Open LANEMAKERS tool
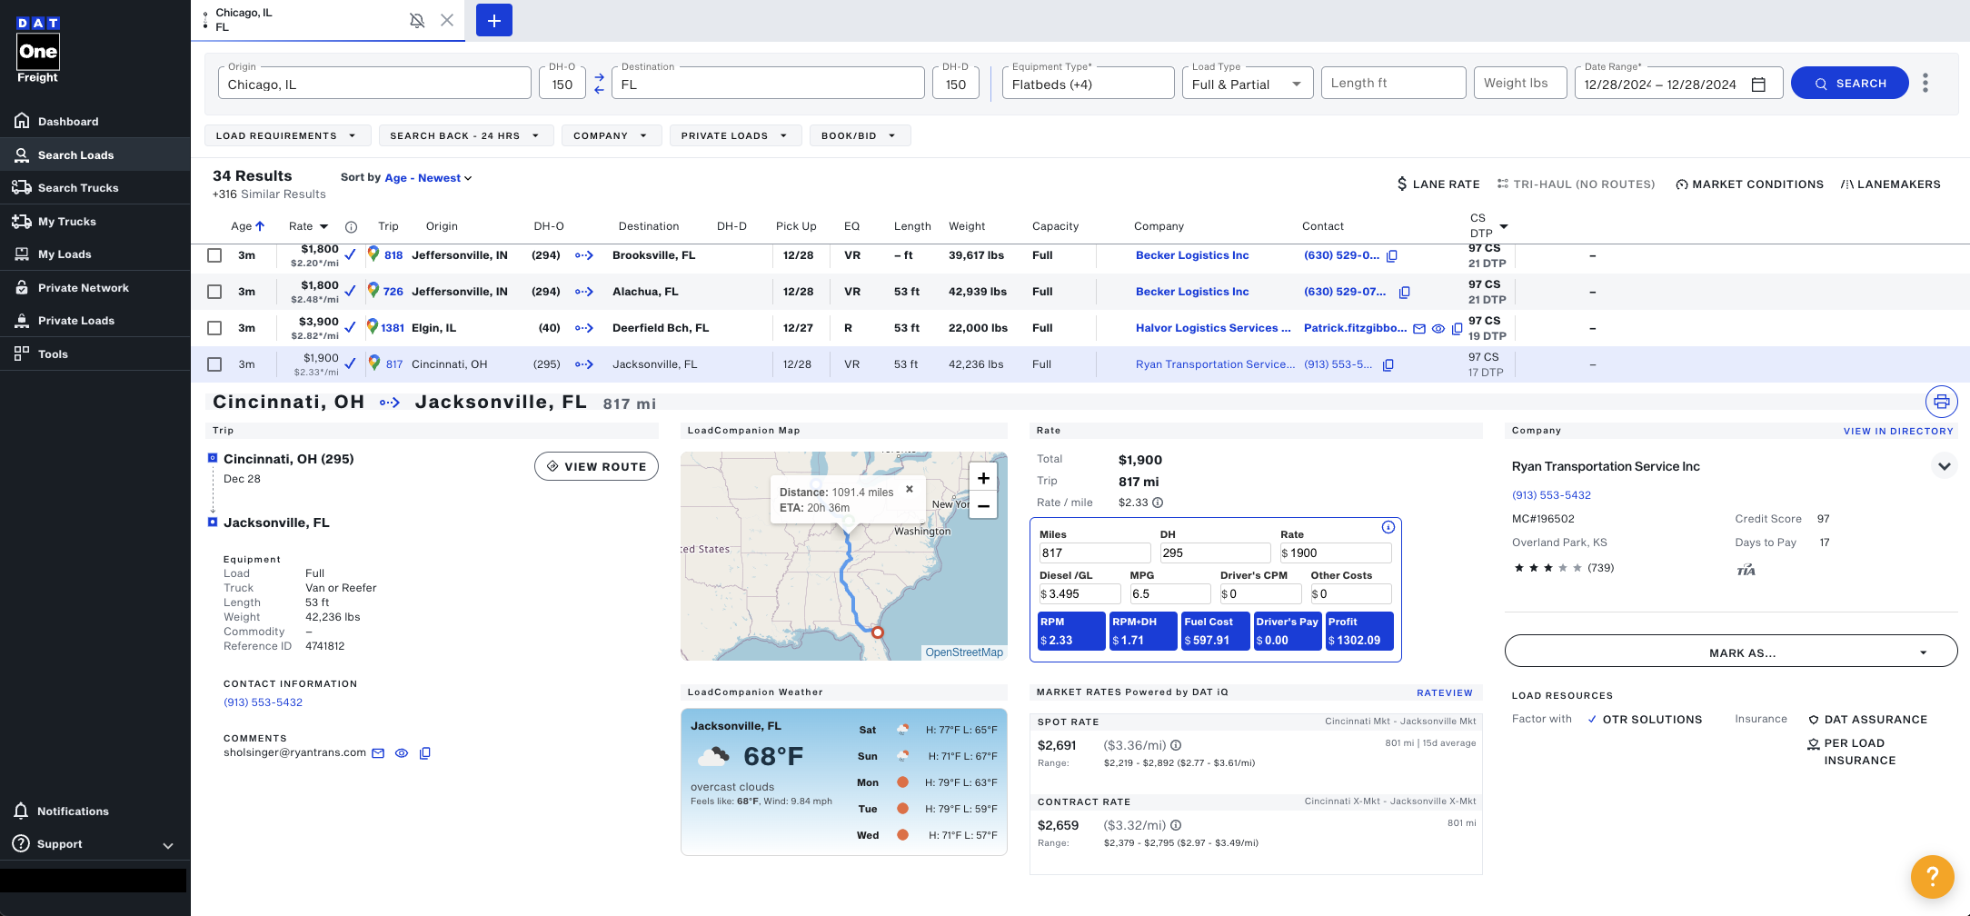This screenshot has height=916, width=1970. pos(1890,184)
